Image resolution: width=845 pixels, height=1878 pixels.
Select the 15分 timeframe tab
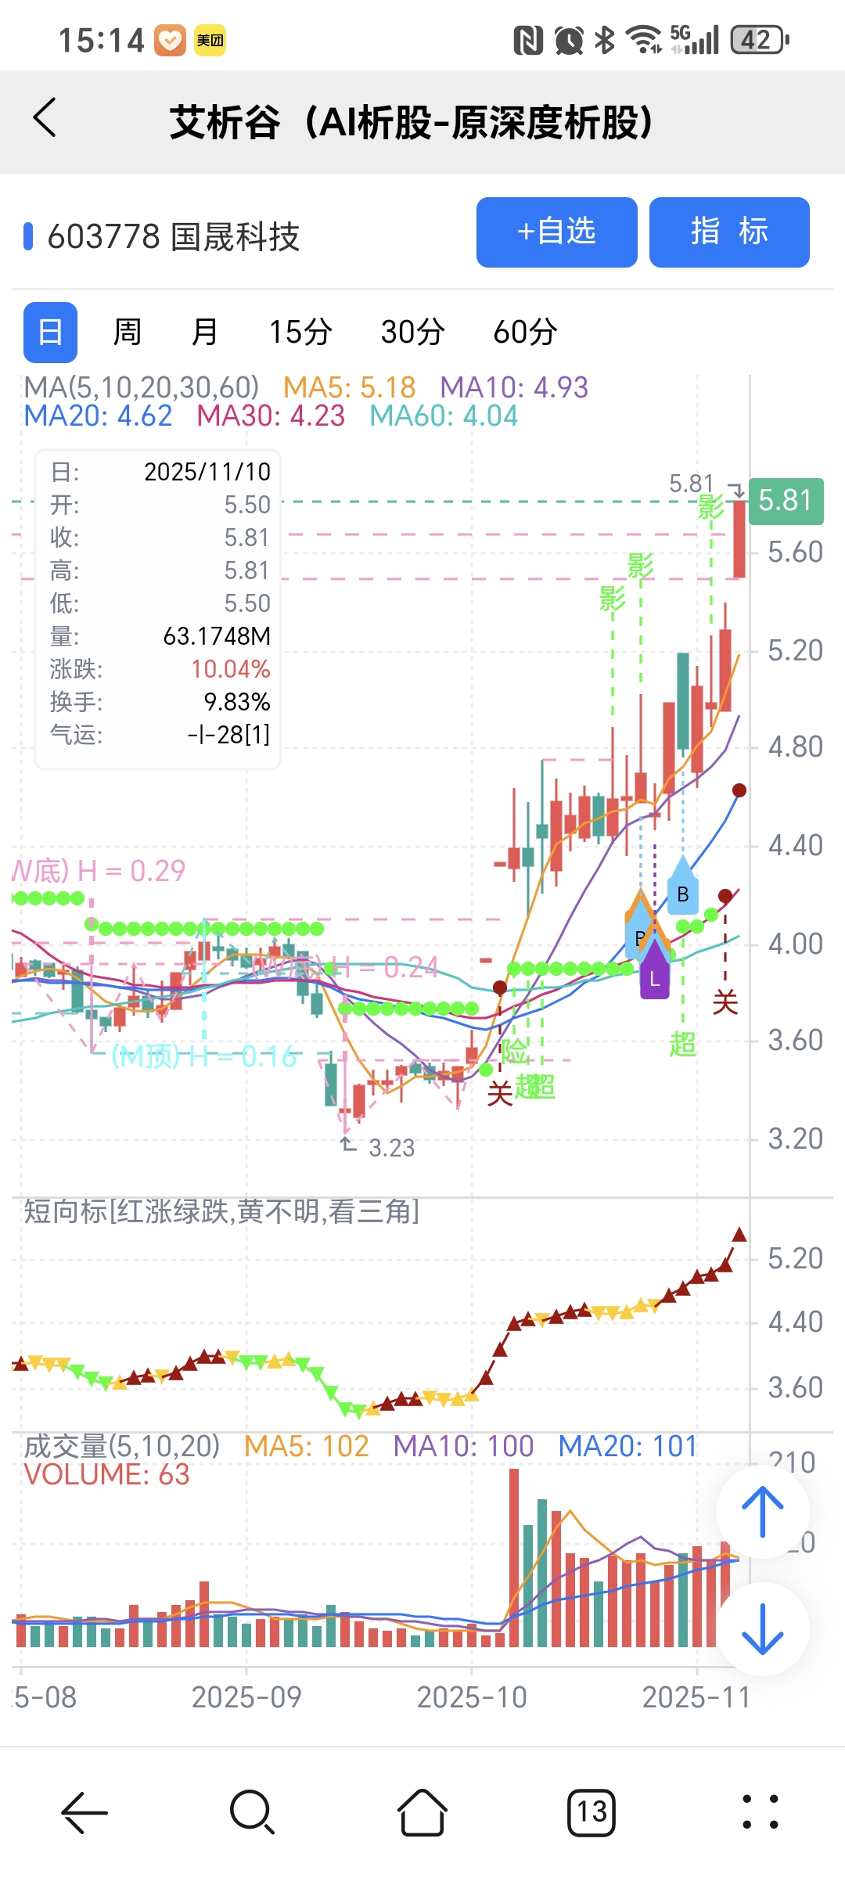pos(300,333)
